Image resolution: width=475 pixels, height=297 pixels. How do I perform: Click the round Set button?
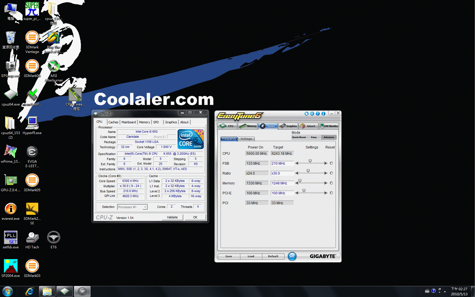(292, 256)
